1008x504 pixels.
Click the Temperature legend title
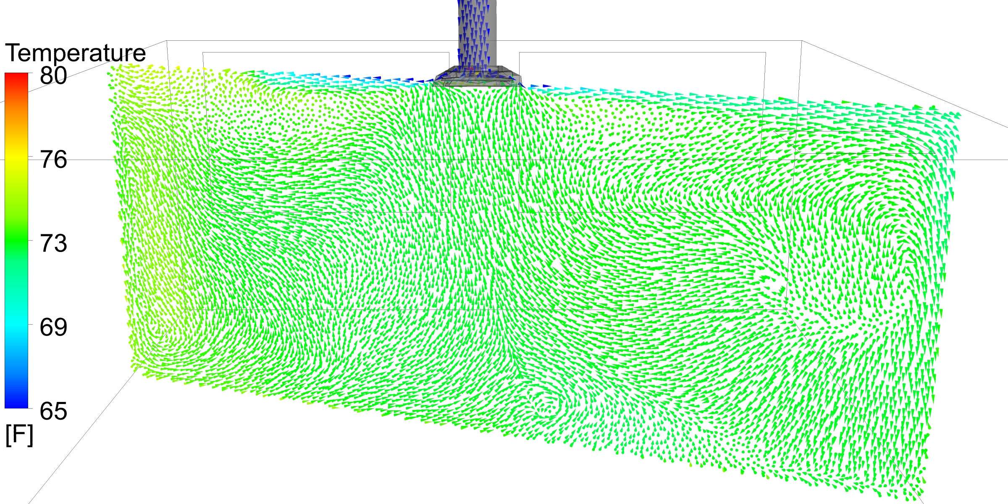pos(76,53)
